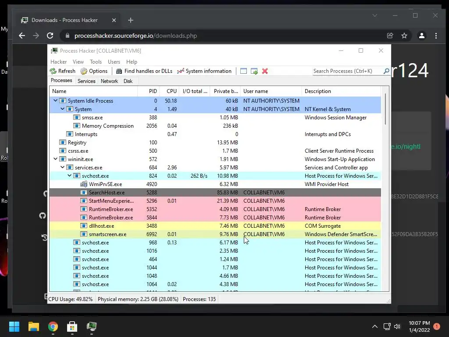
Task: Click the Chrome back arrow
Action: click(22, 36)
